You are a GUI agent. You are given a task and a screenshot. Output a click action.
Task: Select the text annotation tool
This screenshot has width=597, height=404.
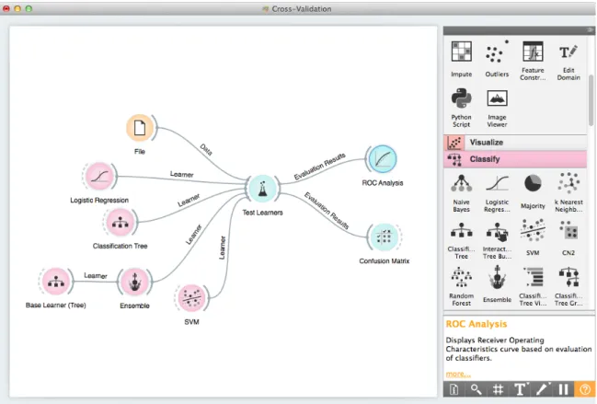[520, 389]
